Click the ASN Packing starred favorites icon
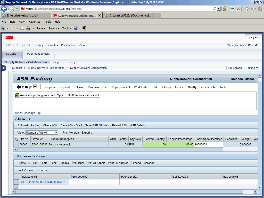264x198 pixels. point(35,87)
